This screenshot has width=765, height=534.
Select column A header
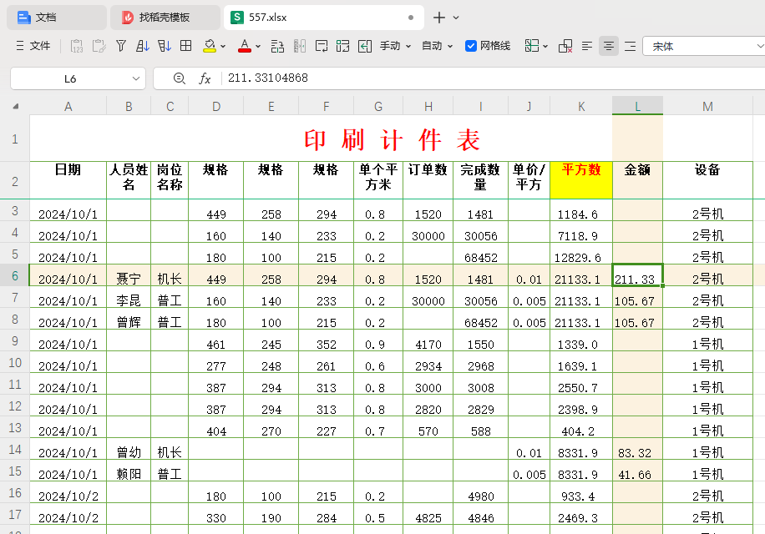pos(68,106)
